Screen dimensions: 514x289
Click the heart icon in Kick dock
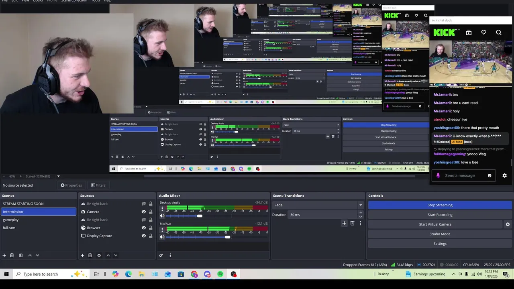point(483,33)
